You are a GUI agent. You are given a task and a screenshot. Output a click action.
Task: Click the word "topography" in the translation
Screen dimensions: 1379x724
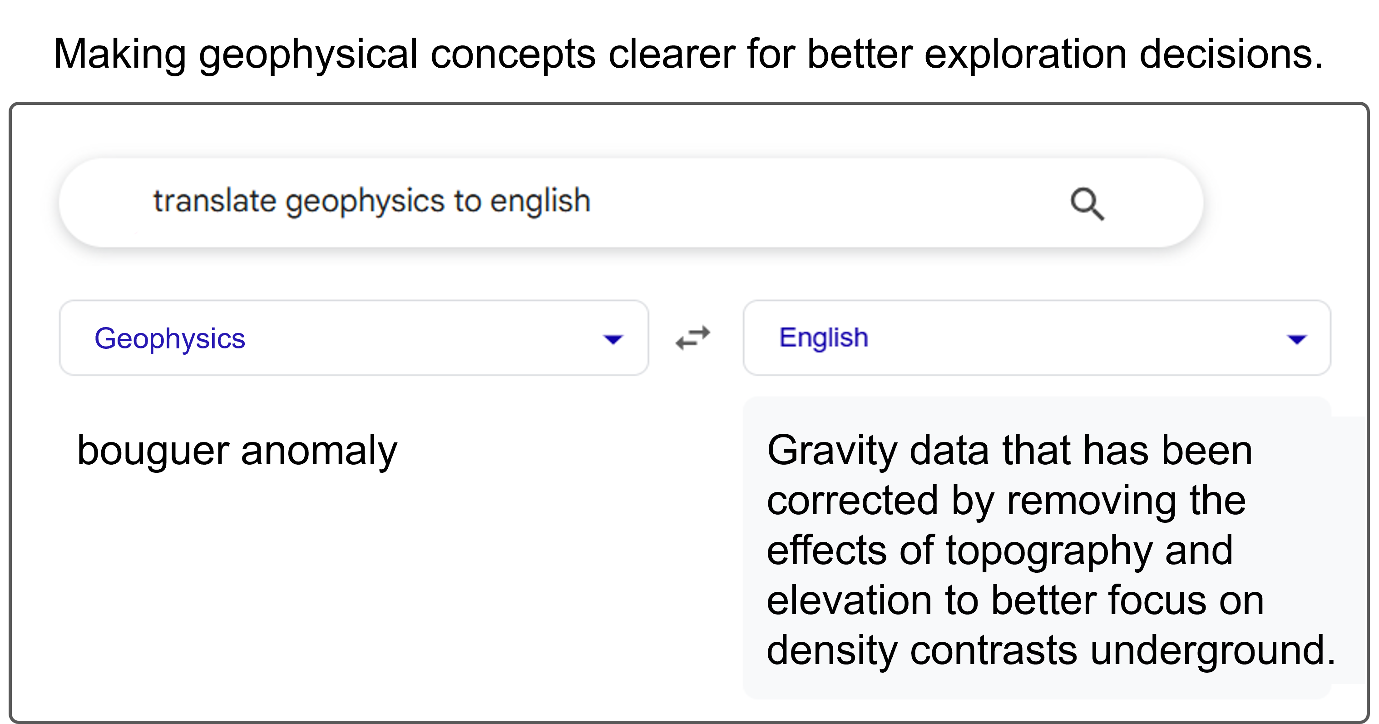(x=1049, y=550)
